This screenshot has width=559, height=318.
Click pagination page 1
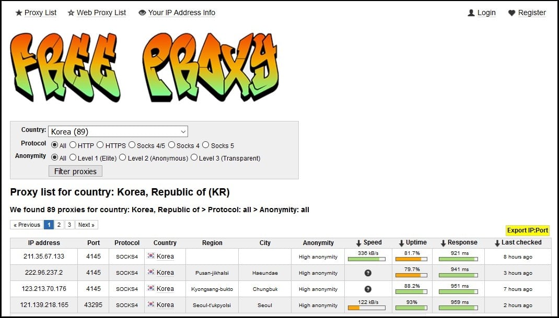(x=49, y=225)
